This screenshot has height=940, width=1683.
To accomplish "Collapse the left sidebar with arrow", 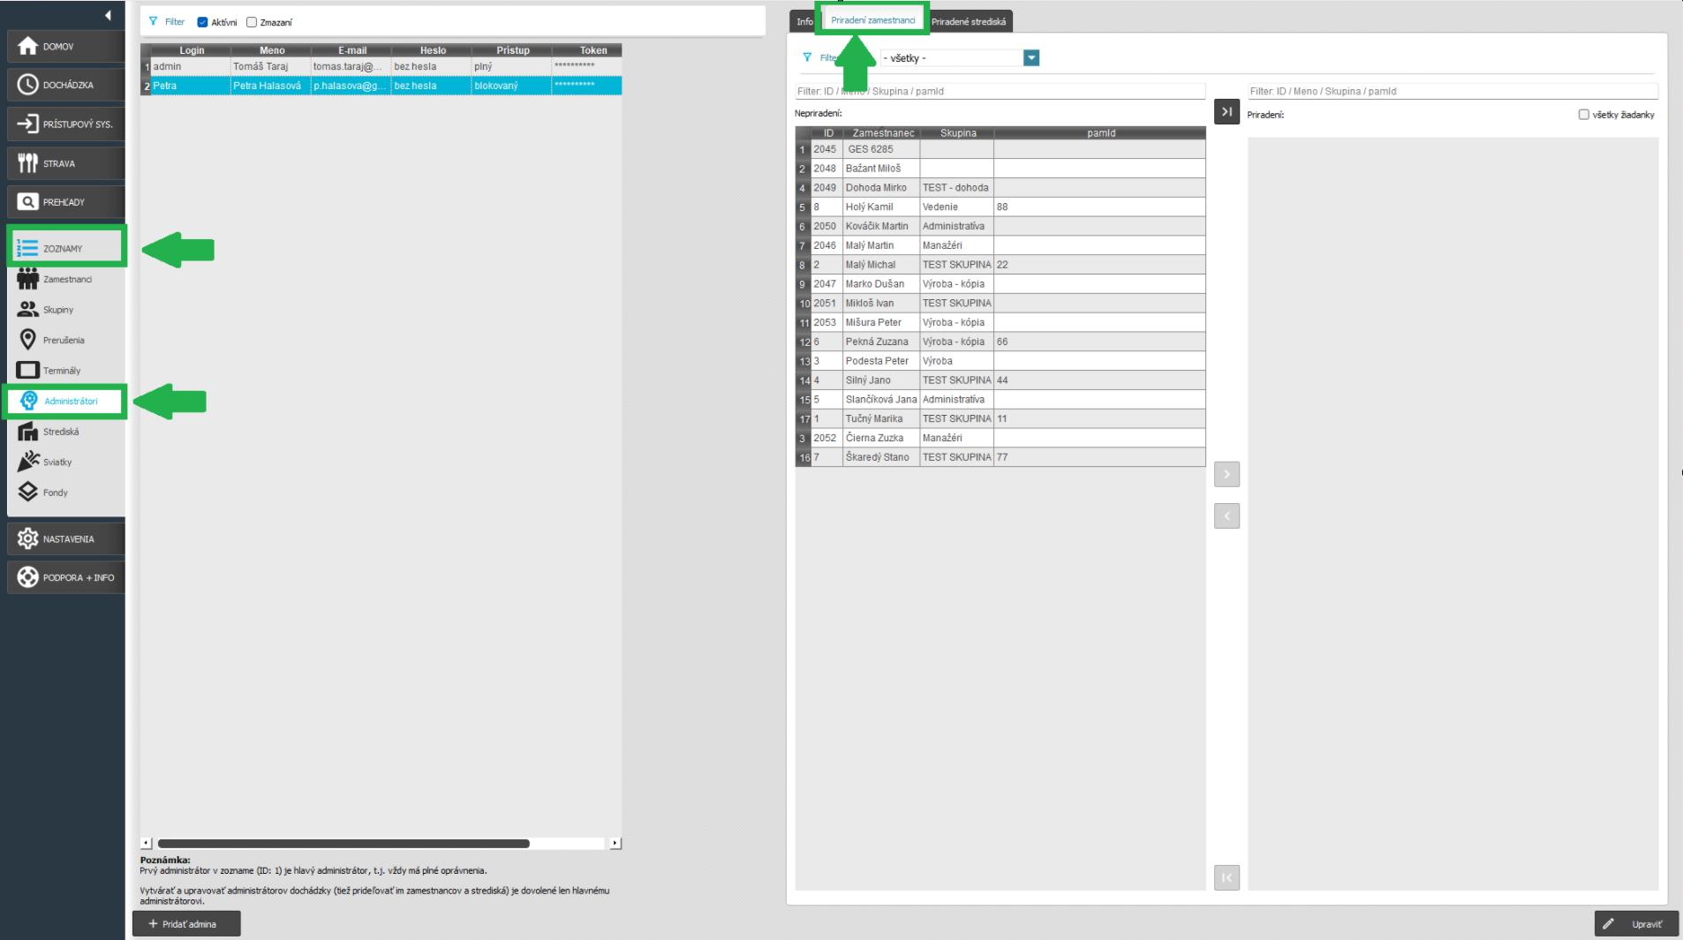I will coord(108,15).
